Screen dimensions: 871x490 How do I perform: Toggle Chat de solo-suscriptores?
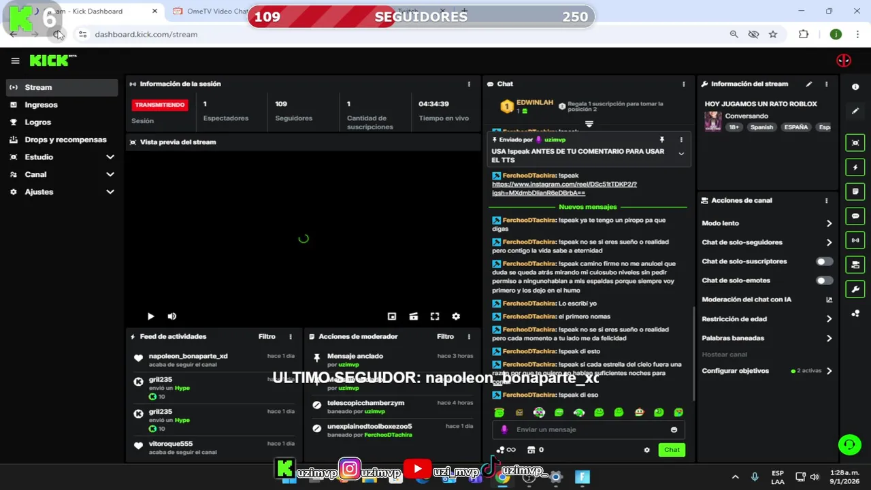(825, 261)
